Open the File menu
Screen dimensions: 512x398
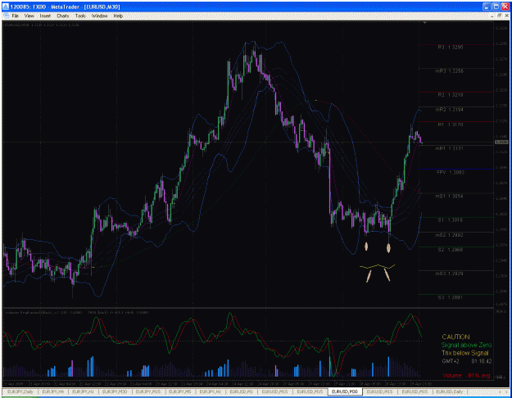(15, 16)
